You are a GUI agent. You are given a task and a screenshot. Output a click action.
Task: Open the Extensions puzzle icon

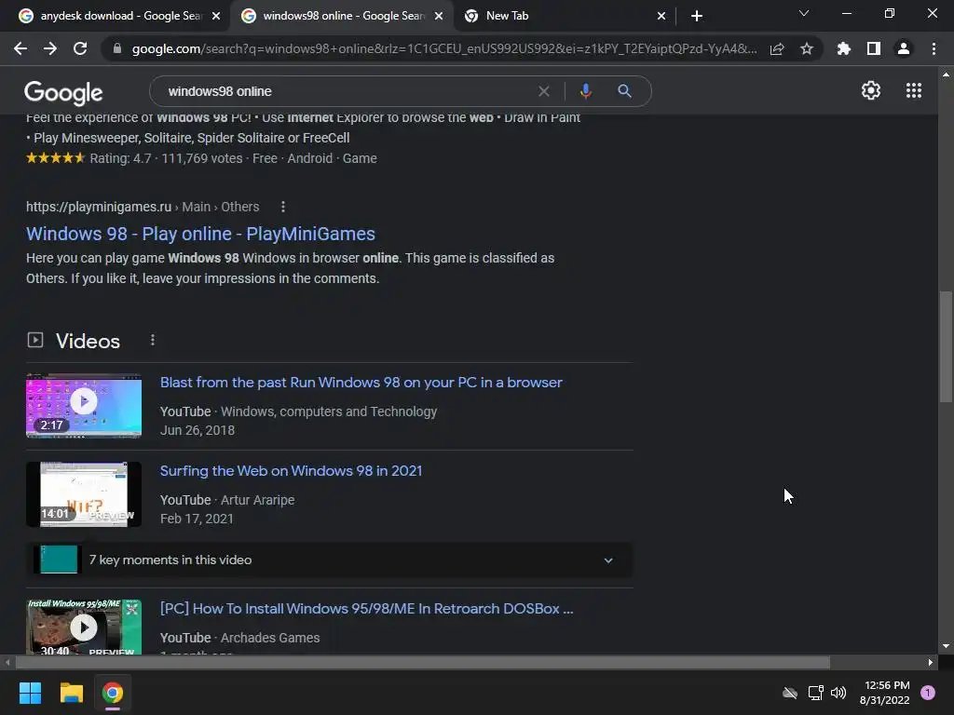click(844, 48)
